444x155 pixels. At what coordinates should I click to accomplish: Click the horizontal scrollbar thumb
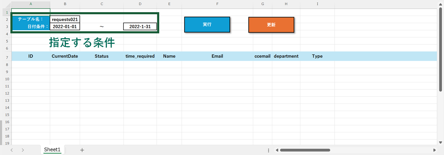pyautogui.click(x=305, y=150)
